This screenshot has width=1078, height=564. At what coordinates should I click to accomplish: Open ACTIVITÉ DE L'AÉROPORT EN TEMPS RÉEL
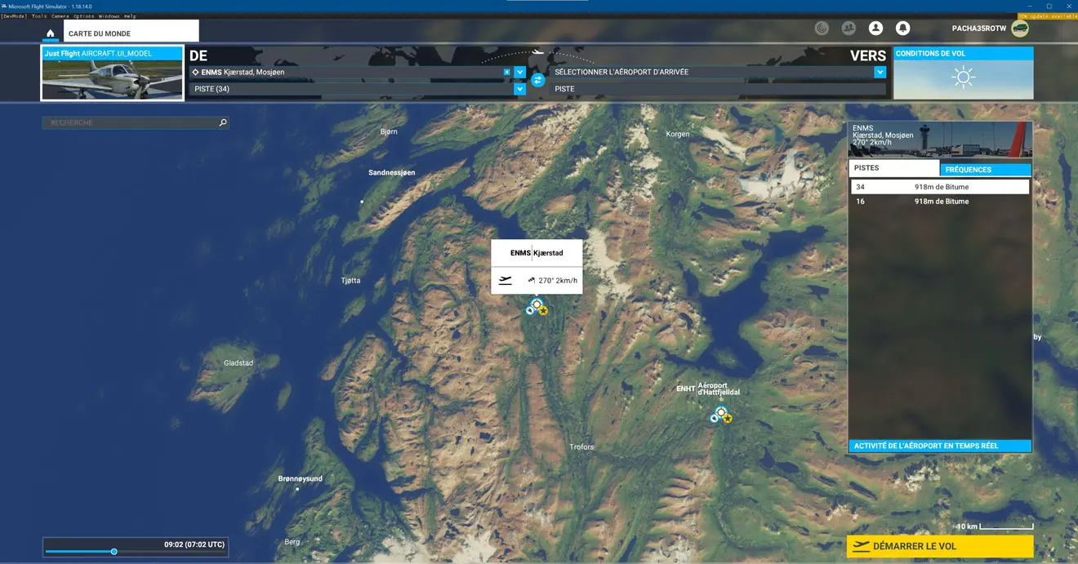tap(940, 446)
